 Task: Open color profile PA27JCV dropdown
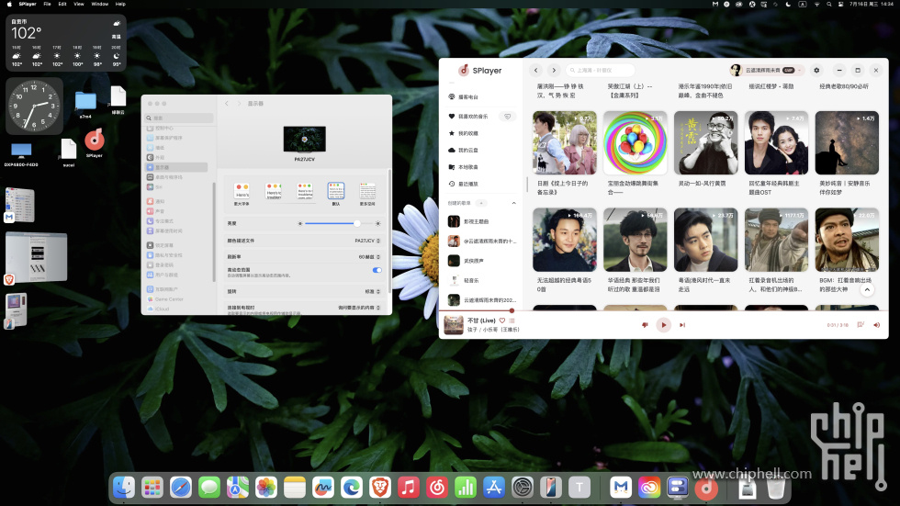366,241
